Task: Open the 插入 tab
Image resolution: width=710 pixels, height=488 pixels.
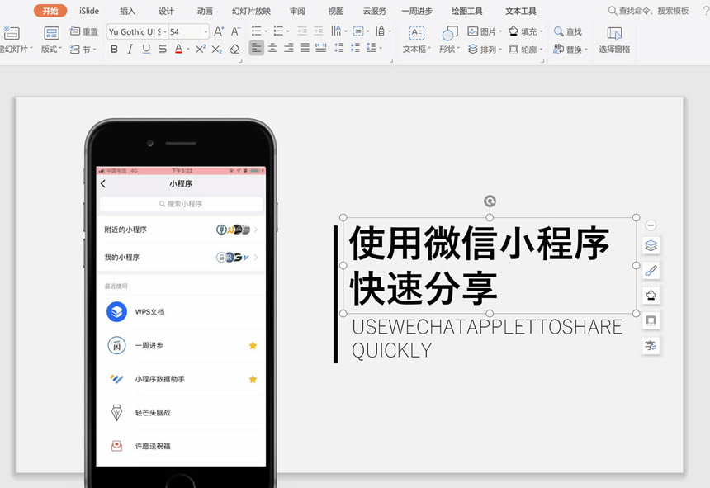Action: click(x=128, y=11)
